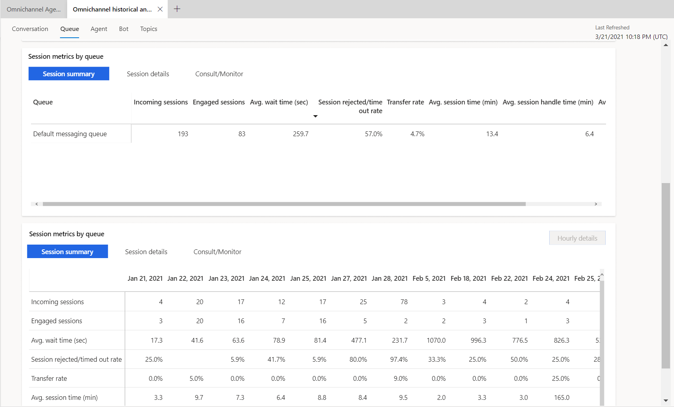Click the 193 incoming sessions value

coord(183,134)
